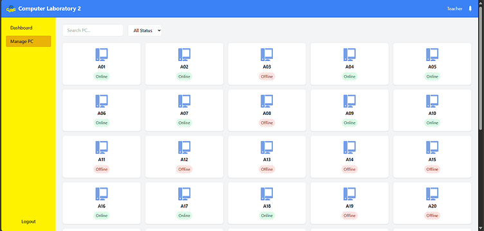This screenshot has width=484, height=231.
Task: Select the A16 computer icon
Action: 102,194
